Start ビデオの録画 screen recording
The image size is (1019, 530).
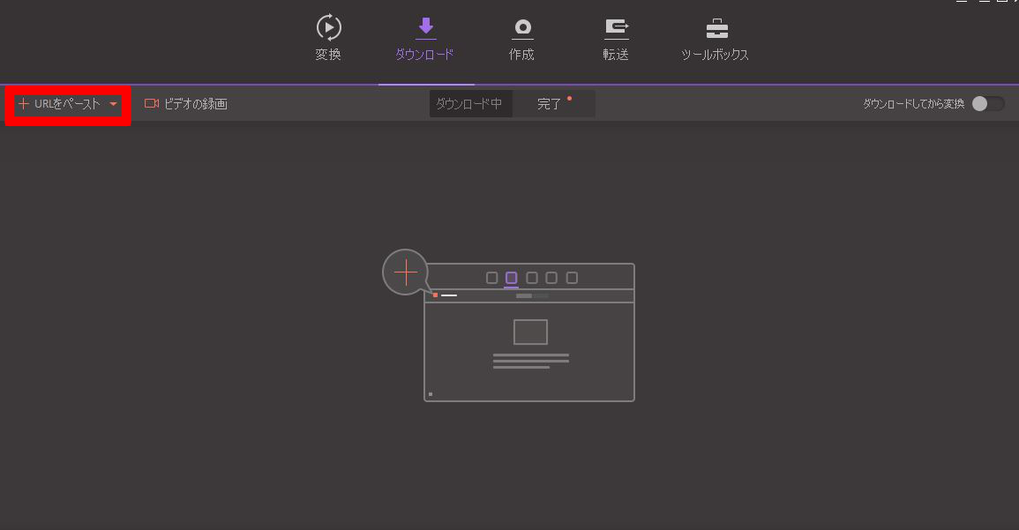(186, 104)
